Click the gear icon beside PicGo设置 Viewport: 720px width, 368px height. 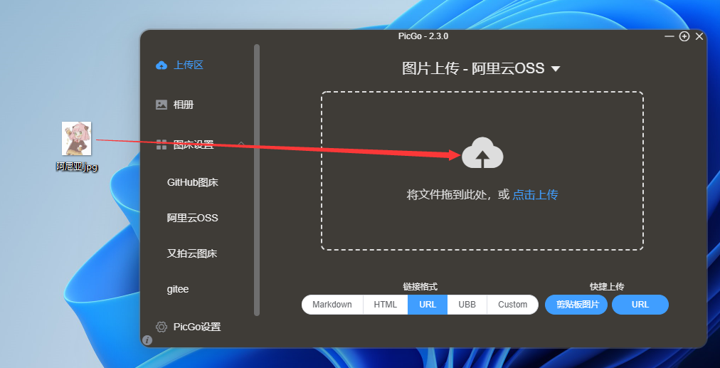point(162,327)
